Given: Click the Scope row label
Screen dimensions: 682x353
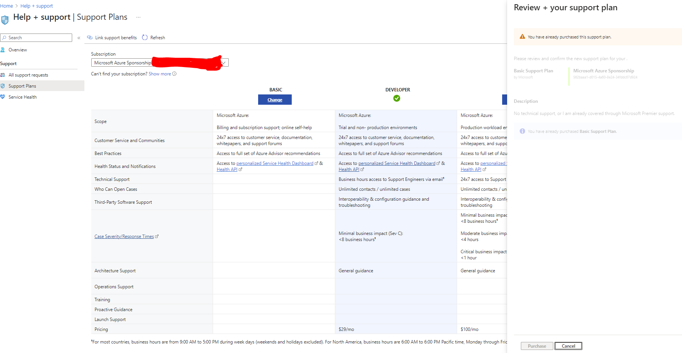Looking at the screenshot, I should [x=100, y=121].
